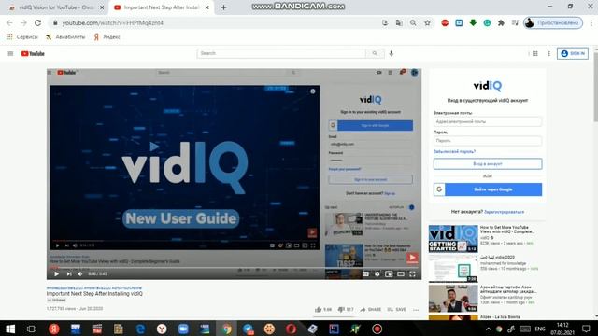Open the YouTube hamburger guide menu
This screenshot has height=336, width=598.
click(10, 54)
